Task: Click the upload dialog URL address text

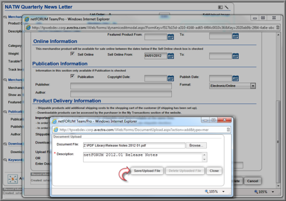Action: coord(134,130)
